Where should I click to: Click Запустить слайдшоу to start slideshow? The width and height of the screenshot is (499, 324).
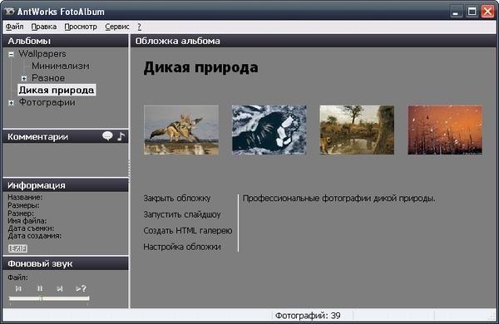pos(182,214)
